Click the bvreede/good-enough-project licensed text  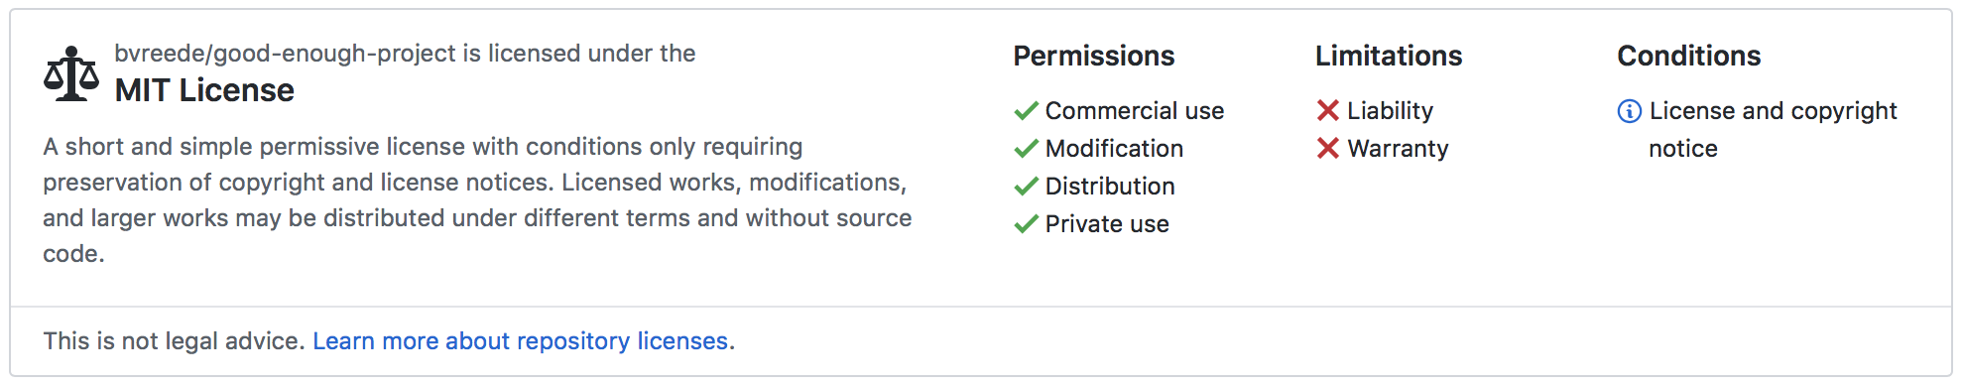pyautogui.click(x=405, y=54)
